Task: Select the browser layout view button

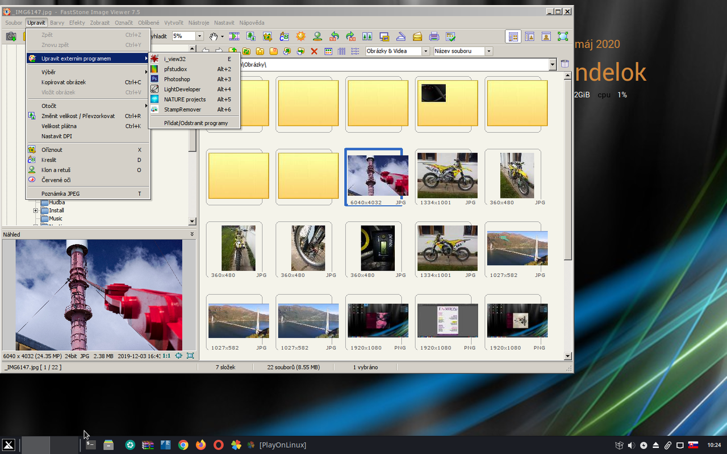Action: 513,36
